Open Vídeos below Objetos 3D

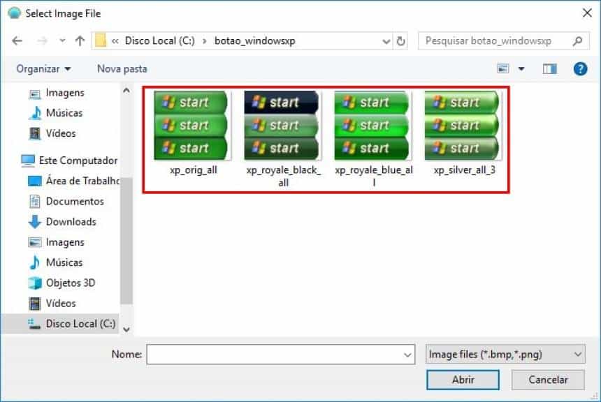[61, 303]
